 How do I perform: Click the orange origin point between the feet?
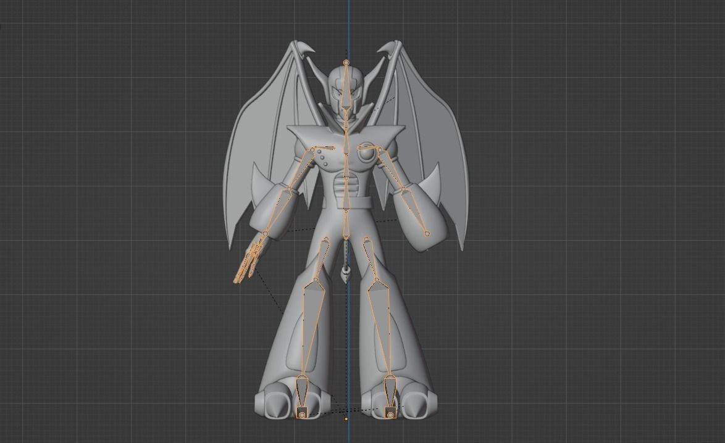(x=346, y=419)
